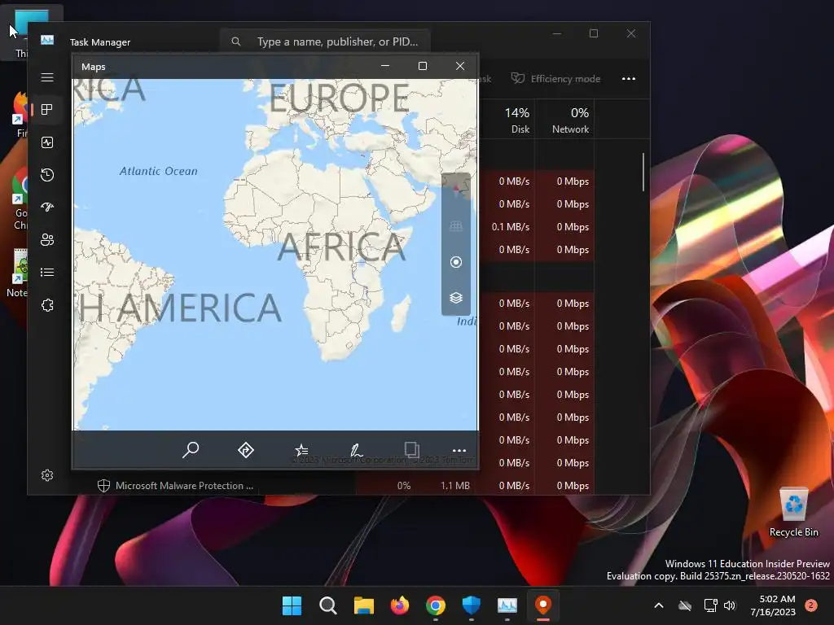Expand hidden system tray icons chevron

658,605
